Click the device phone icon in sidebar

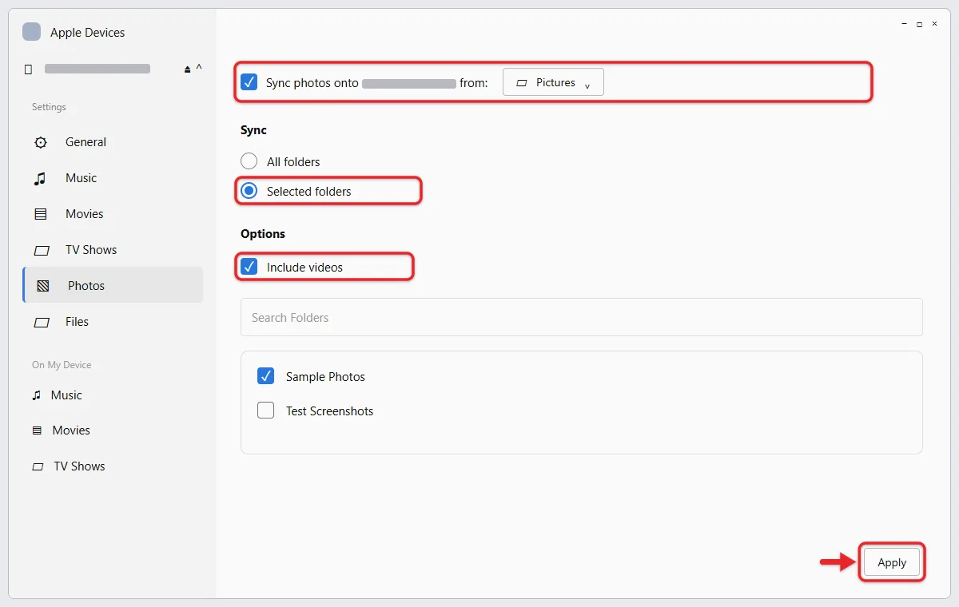(29, 69)
